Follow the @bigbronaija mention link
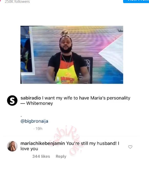Screen dimensions: 149x183 click(34, 121)
